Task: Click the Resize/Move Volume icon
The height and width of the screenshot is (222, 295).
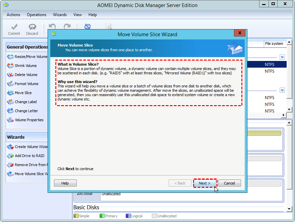Action: (10, 57)
